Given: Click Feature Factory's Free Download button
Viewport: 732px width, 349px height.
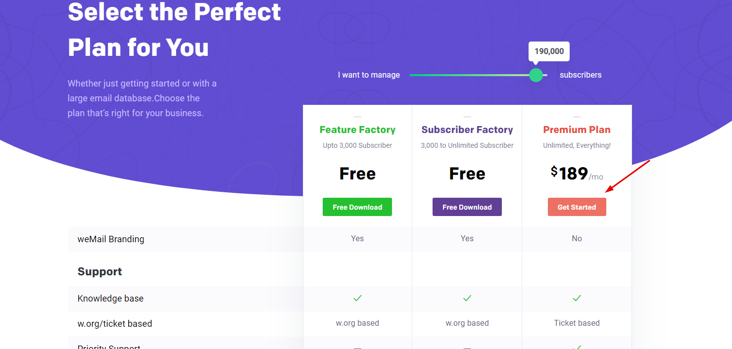Looking at the screenshot, I should (357, 207).
